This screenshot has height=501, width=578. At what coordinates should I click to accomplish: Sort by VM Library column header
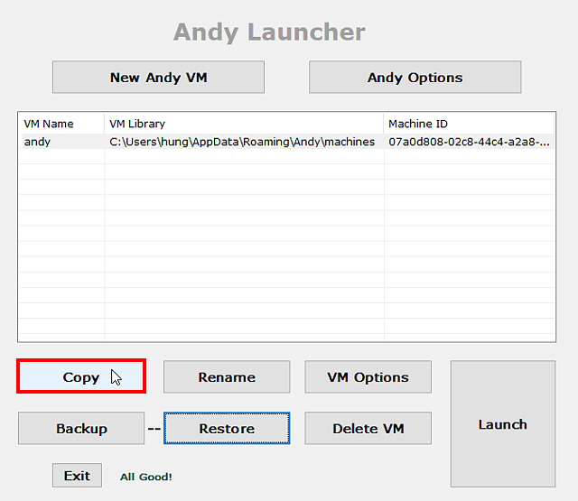244,124
